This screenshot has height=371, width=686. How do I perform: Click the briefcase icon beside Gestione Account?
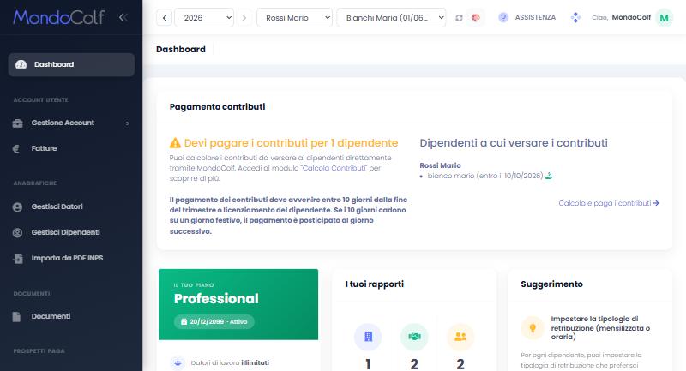(17, 123)
